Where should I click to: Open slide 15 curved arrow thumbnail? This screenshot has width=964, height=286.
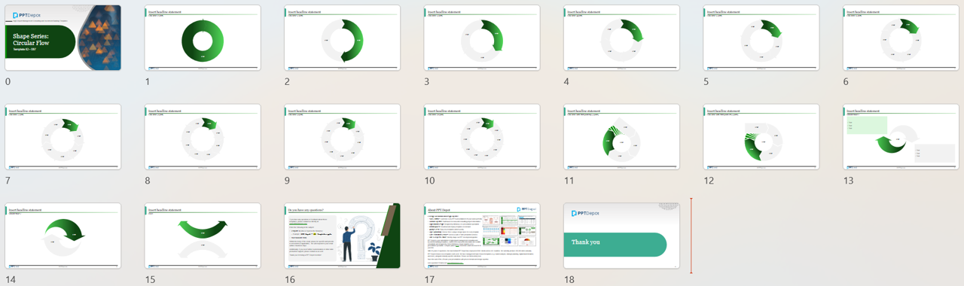point(203,236)
